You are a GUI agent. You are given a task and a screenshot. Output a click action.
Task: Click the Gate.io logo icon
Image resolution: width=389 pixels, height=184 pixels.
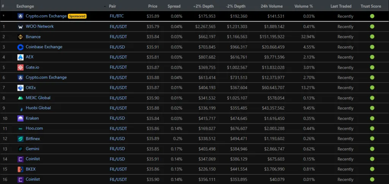(21, 68)
